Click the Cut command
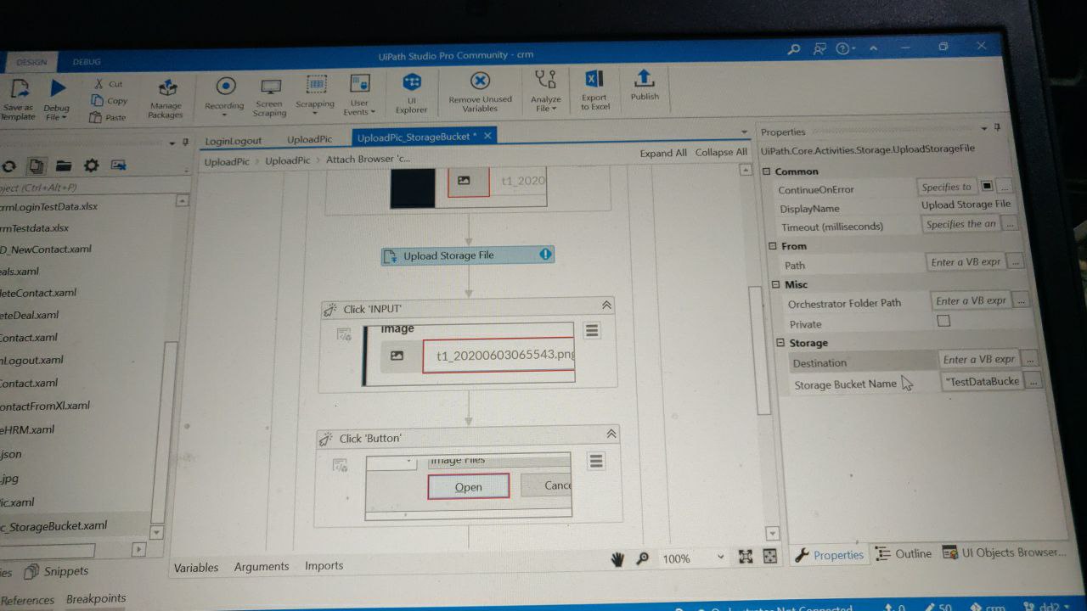The height and width of the screenshot is (611, 1087). pyautogui.click(x=109, y=84)
